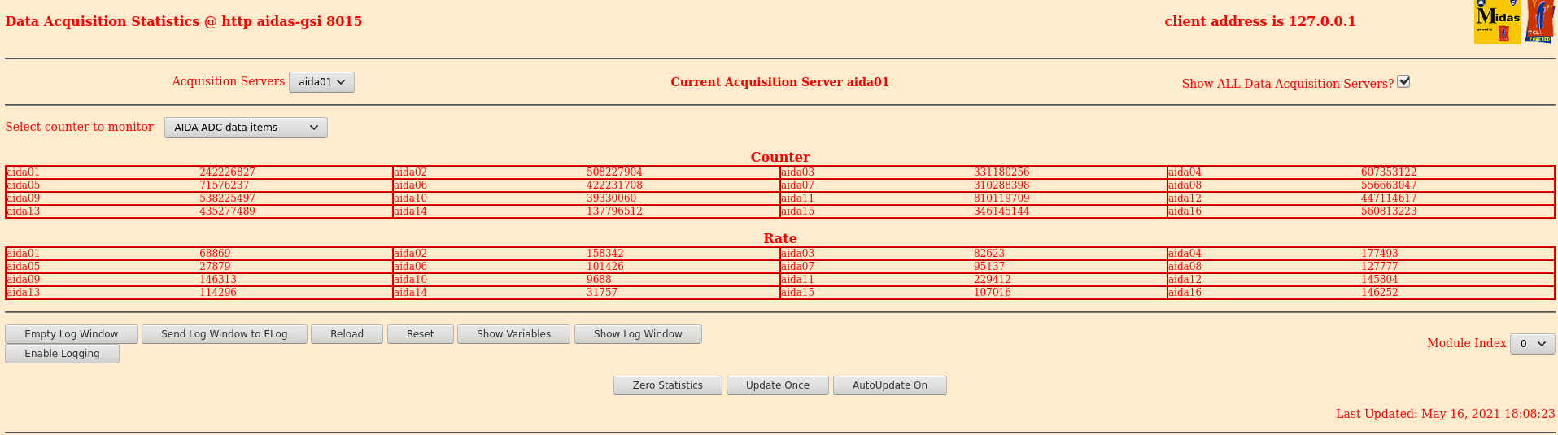The width and height of the screenshot is (1558, 435).
Task: Select rate value 27879 for aida05
Action: pos(215,267)
